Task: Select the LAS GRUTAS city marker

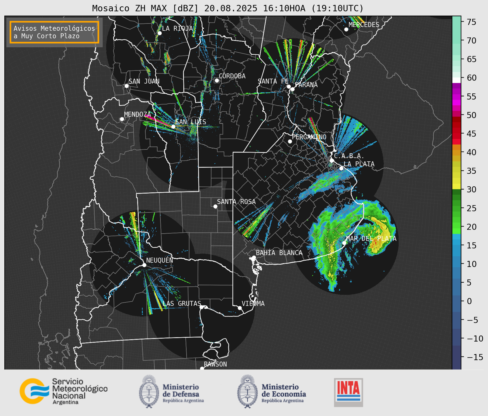Action: click(x=202, y=307)
